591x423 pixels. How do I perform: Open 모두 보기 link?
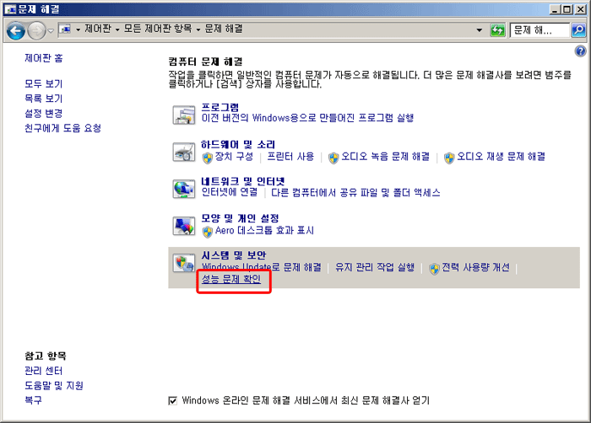click(44, 83)
